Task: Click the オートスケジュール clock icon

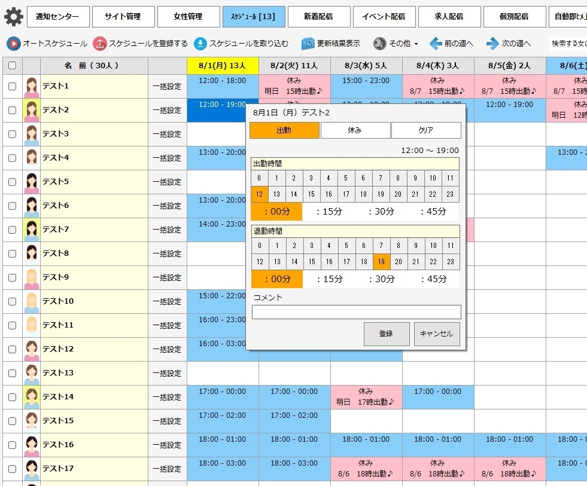Action: click(13, 44)
